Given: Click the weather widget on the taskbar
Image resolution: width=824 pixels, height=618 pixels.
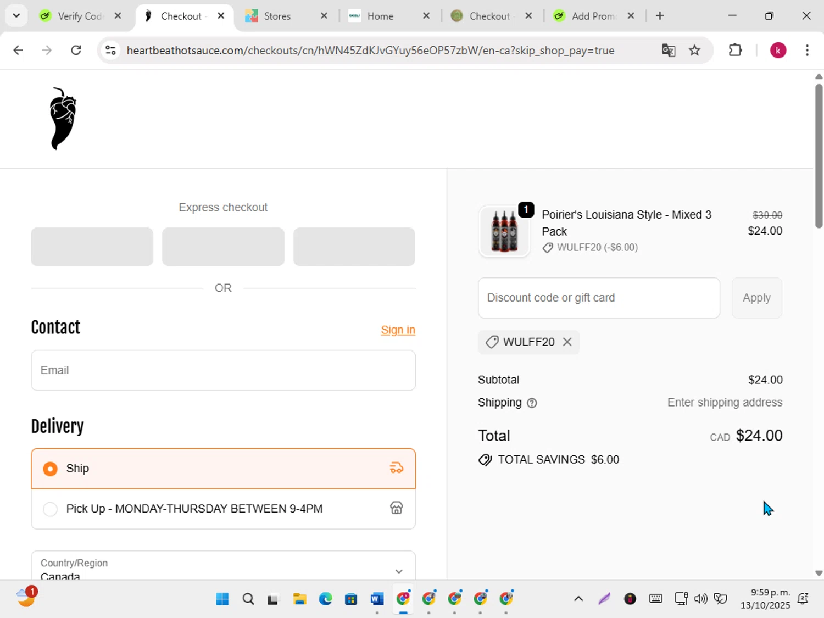Looking at the screenshot, I should point(26,597).
